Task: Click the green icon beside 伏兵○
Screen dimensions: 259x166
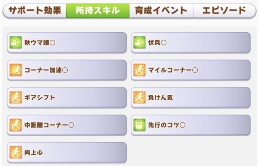Action: (x=139, y=43)
